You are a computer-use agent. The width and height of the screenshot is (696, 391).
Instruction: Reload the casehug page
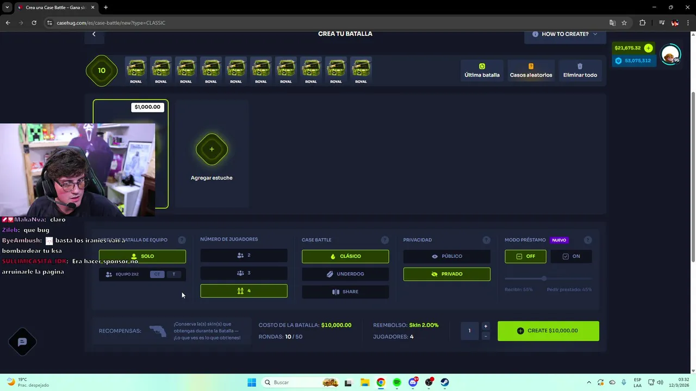click(34, 23)
